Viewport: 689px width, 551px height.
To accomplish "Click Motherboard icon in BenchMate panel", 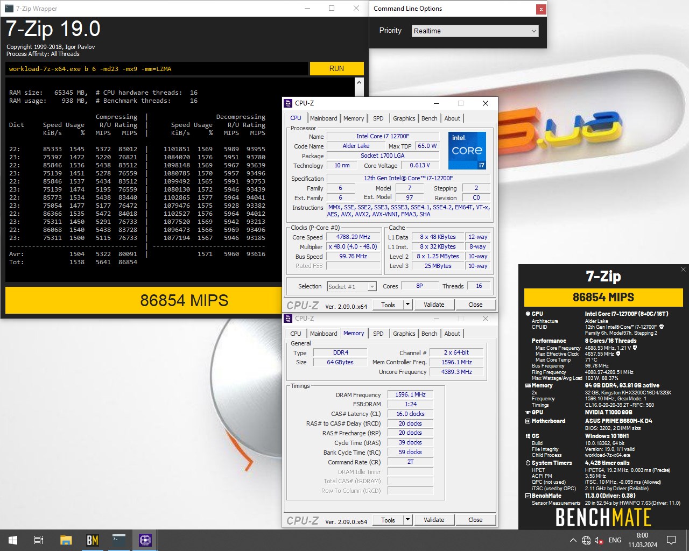I will click(528, 421).
